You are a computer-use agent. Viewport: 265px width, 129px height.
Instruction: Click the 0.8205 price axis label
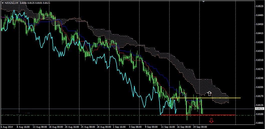[x=260, y=87]
